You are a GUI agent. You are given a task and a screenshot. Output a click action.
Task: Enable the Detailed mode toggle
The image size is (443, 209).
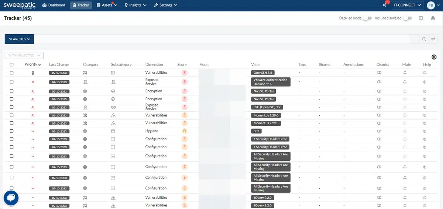click(367, 18)
